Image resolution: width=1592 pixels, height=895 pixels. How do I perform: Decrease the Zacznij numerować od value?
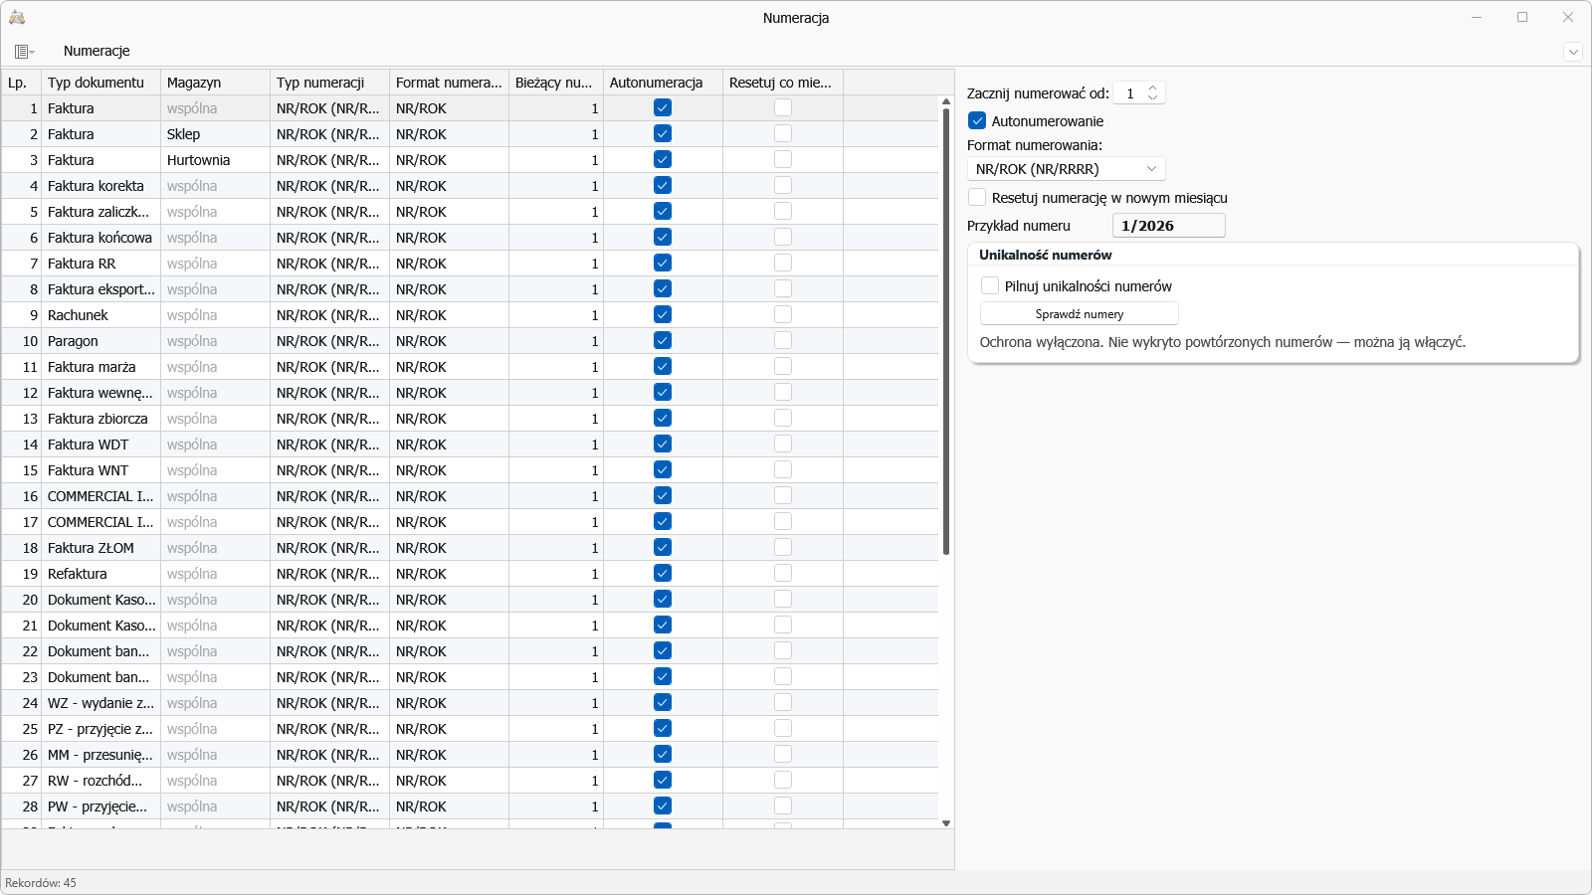pos(1153,98)
